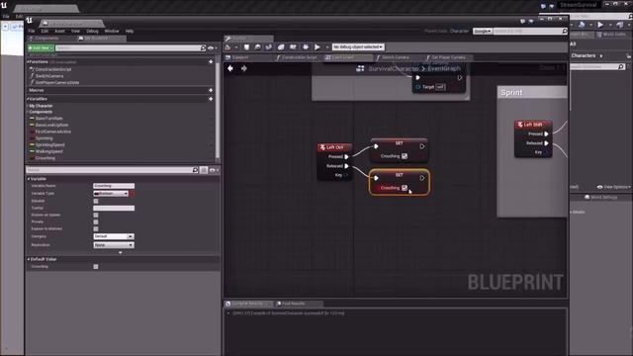Toggle the Editable checkbox

tap(96, 201)
